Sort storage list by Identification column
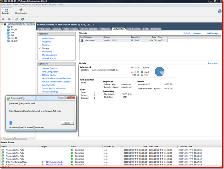The height and width of the screenshot is (169, 224). 91,37
